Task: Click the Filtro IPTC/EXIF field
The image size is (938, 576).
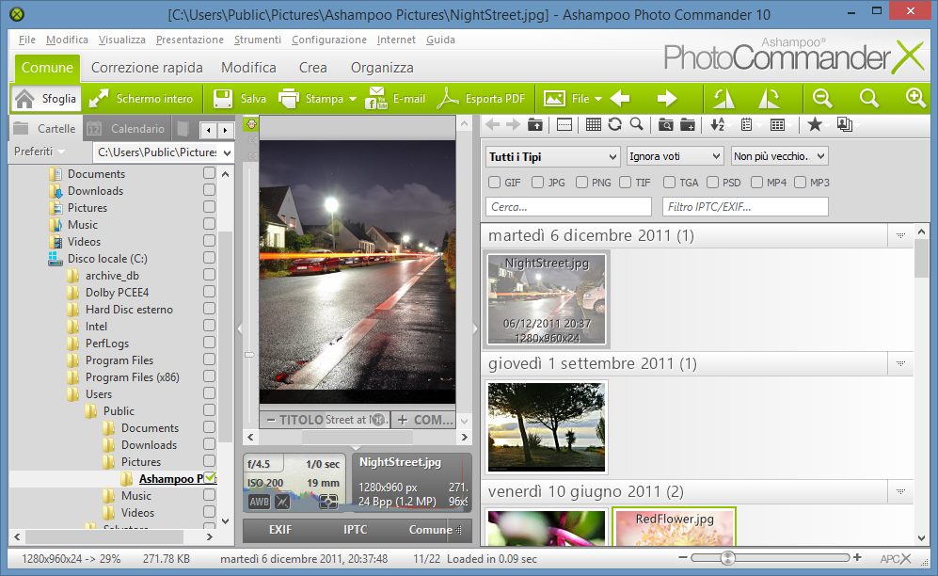Action: [745, 207]
